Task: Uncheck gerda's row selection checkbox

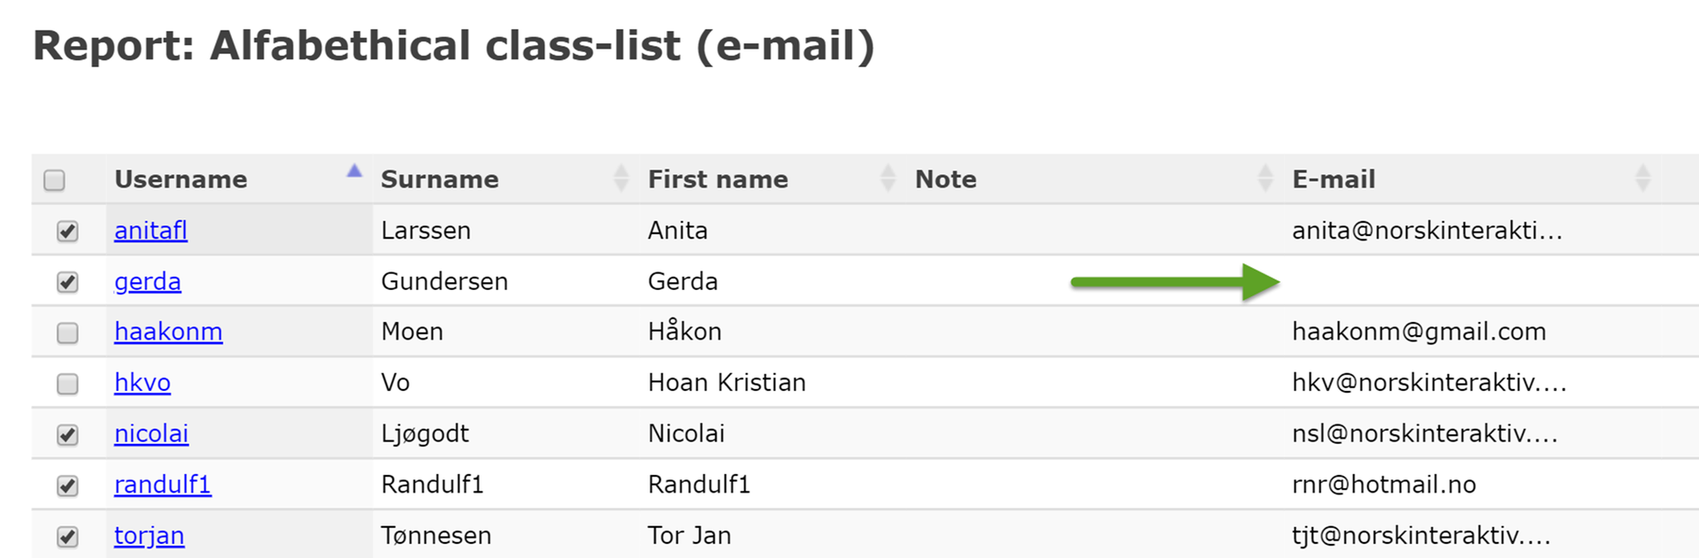Action: pos(66,280)
